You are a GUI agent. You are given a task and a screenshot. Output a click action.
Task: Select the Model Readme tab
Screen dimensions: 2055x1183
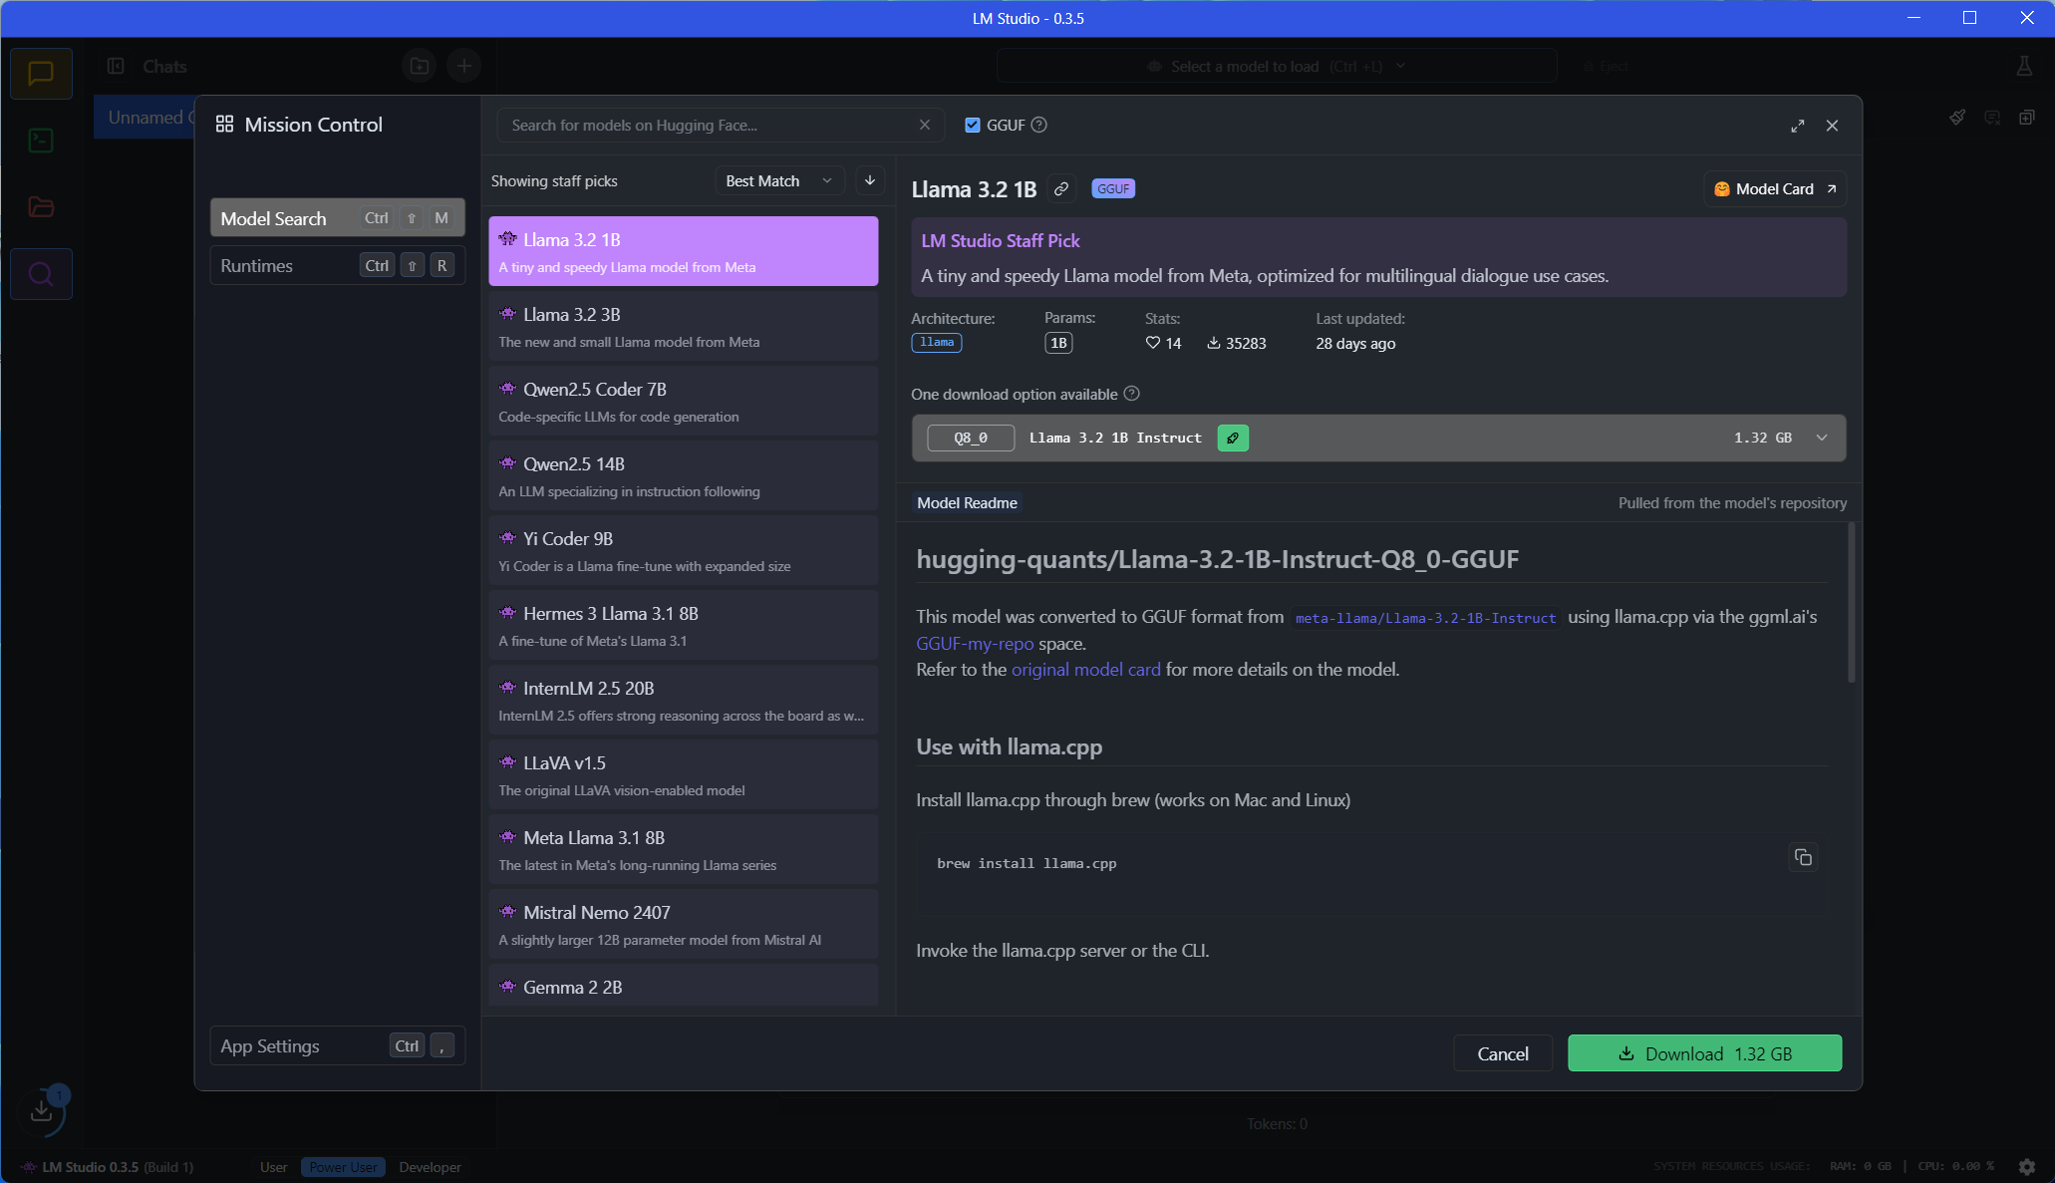(x=967, y=503)
